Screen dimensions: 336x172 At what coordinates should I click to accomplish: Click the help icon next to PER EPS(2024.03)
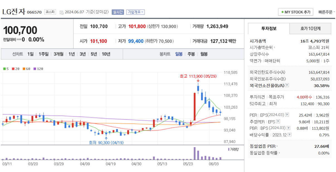(x=287, y=115)
